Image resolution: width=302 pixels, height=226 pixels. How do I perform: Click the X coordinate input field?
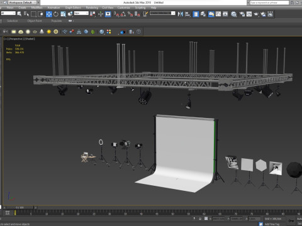click(218, 218)
